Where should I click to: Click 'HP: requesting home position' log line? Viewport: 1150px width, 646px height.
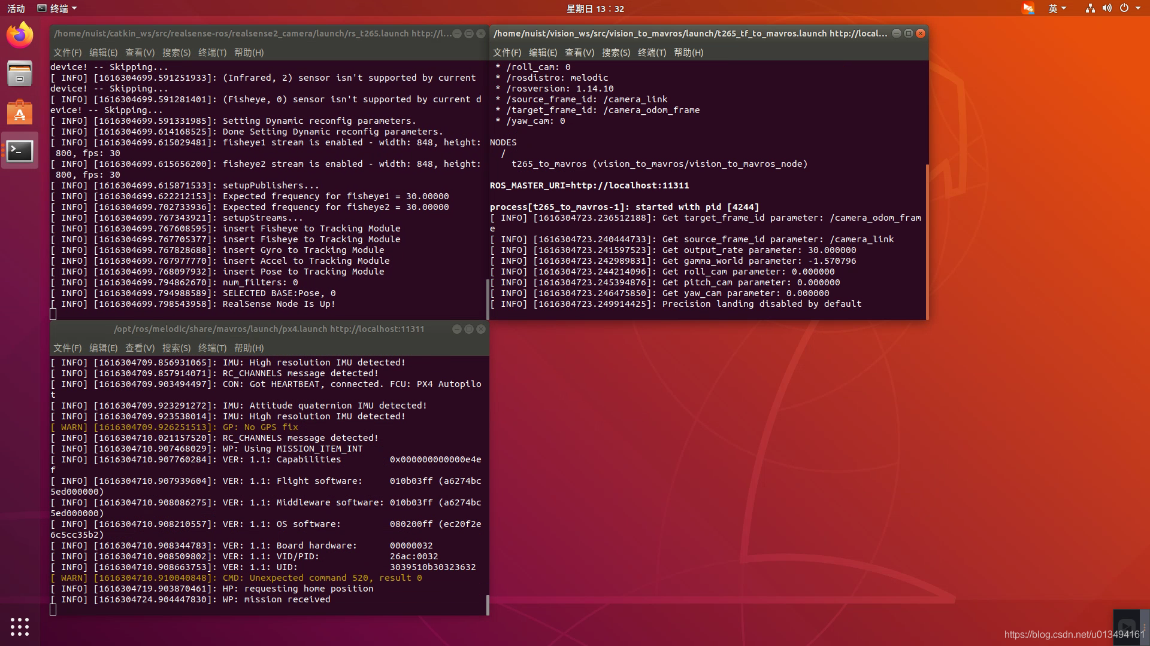(212, 589)
